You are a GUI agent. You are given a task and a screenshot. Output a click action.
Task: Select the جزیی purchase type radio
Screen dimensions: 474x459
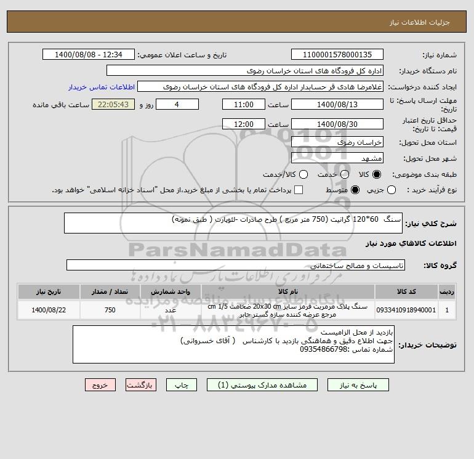tap(392, 190)
